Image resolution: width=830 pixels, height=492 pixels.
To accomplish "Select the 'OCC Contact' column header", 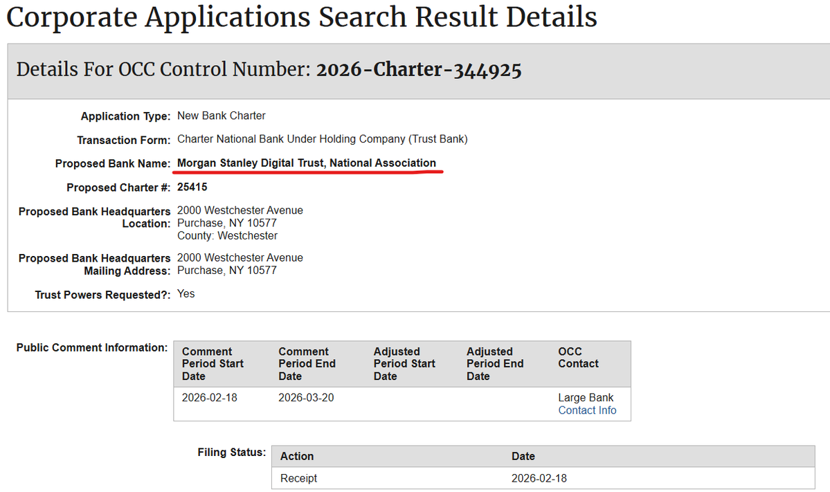I will pos(578,358).
